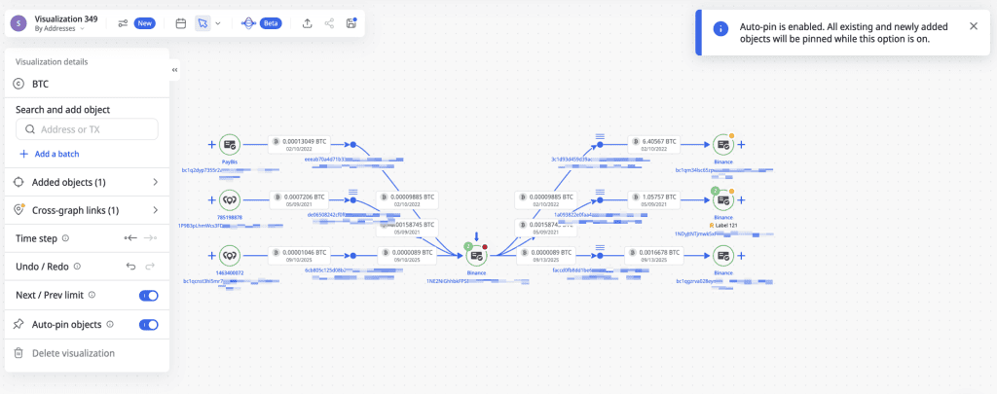
Task: Click the 1.05757 BTC transfer label
Action: coord(654,200)
